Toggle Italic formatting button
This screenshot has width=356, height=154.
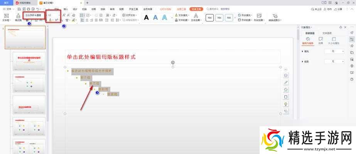click(32, 20)
